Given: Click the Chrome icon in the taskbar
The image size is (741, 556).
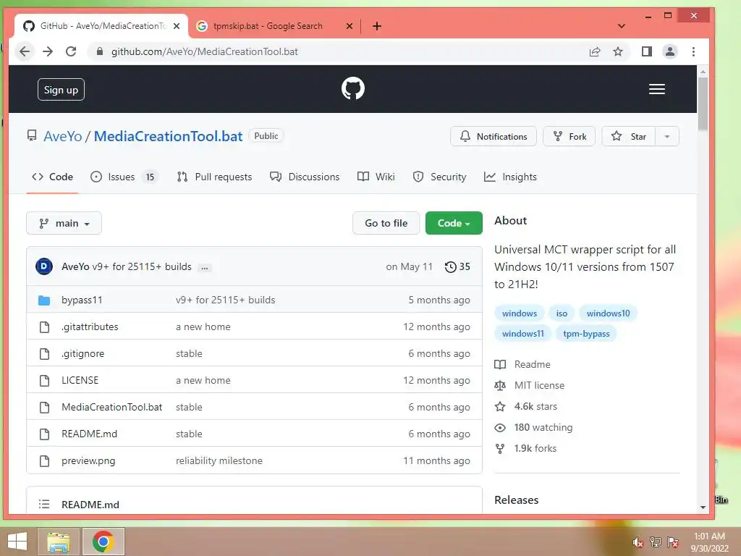Looking at the screenshot, I should (x=103, y=542).
